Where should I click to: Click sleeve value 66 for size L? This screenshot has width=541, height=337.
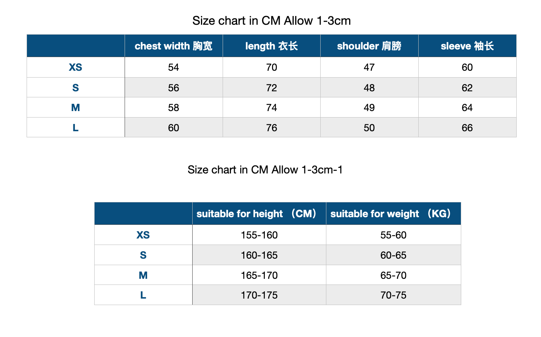(467, 128)
